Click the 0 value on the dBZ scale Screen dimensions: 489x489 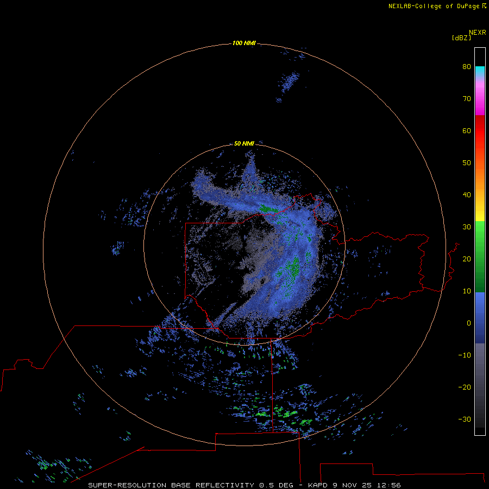click(x=469, y=323)
